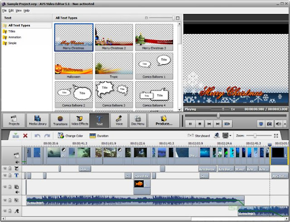The height and width of the screenshot is (222, 290).
Task: Take a snapshot with camera icon
Action: coord(270,124)
